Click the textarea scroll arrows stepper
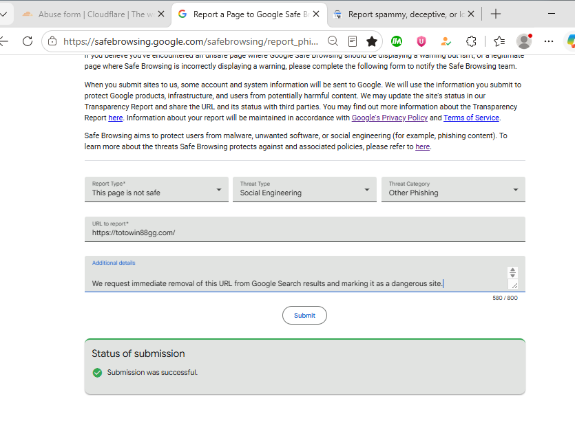This screenshot has height=425, width=575. [512, 272]
